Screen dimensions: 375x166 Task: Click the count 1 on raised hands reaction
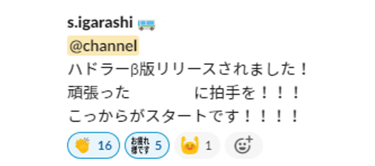coord(208,146)
